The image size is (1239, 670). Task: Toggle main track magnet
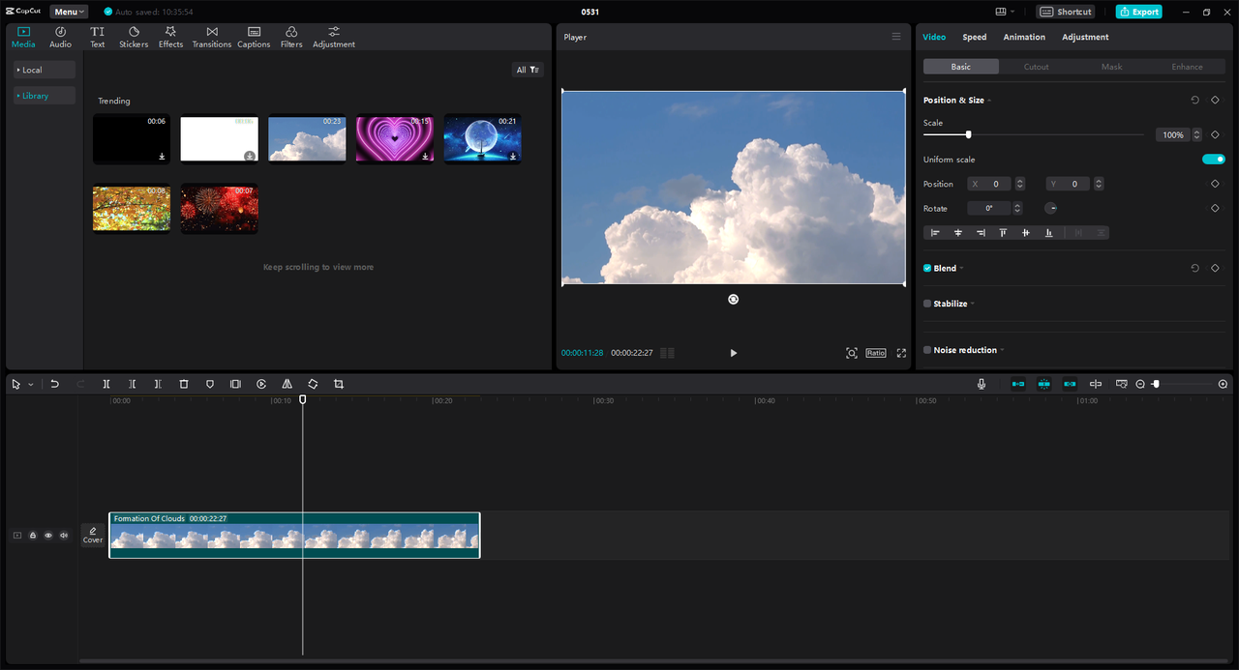(1018, 384)
